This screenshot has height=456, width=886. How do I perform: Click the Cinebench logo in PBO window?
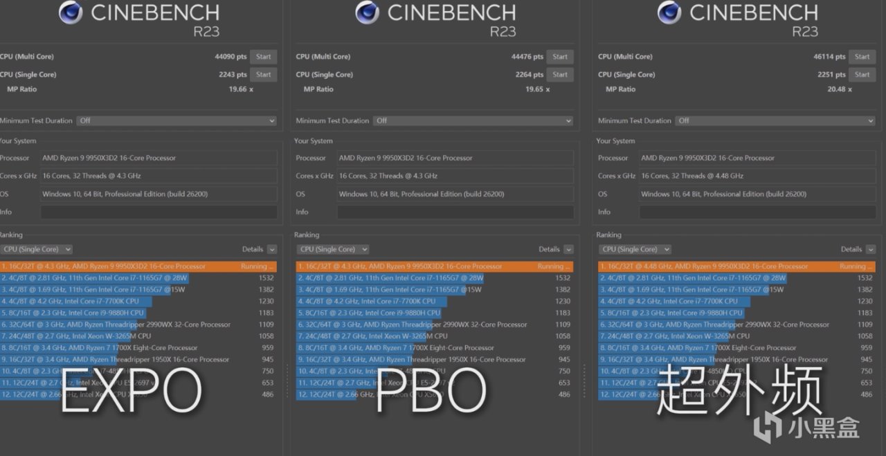coord(366,12)
